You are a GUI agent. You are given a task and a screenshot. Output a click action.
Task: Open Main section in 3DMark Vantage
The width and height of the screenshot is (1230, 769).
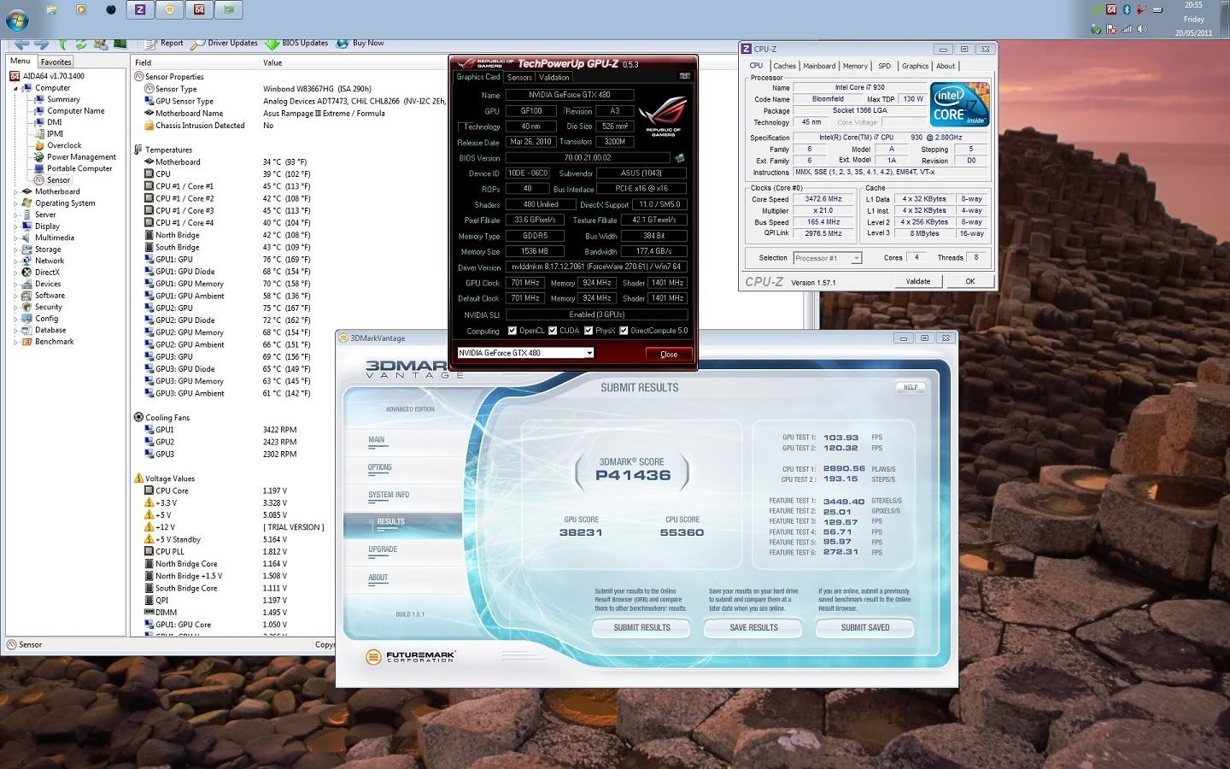click(377, 440)
